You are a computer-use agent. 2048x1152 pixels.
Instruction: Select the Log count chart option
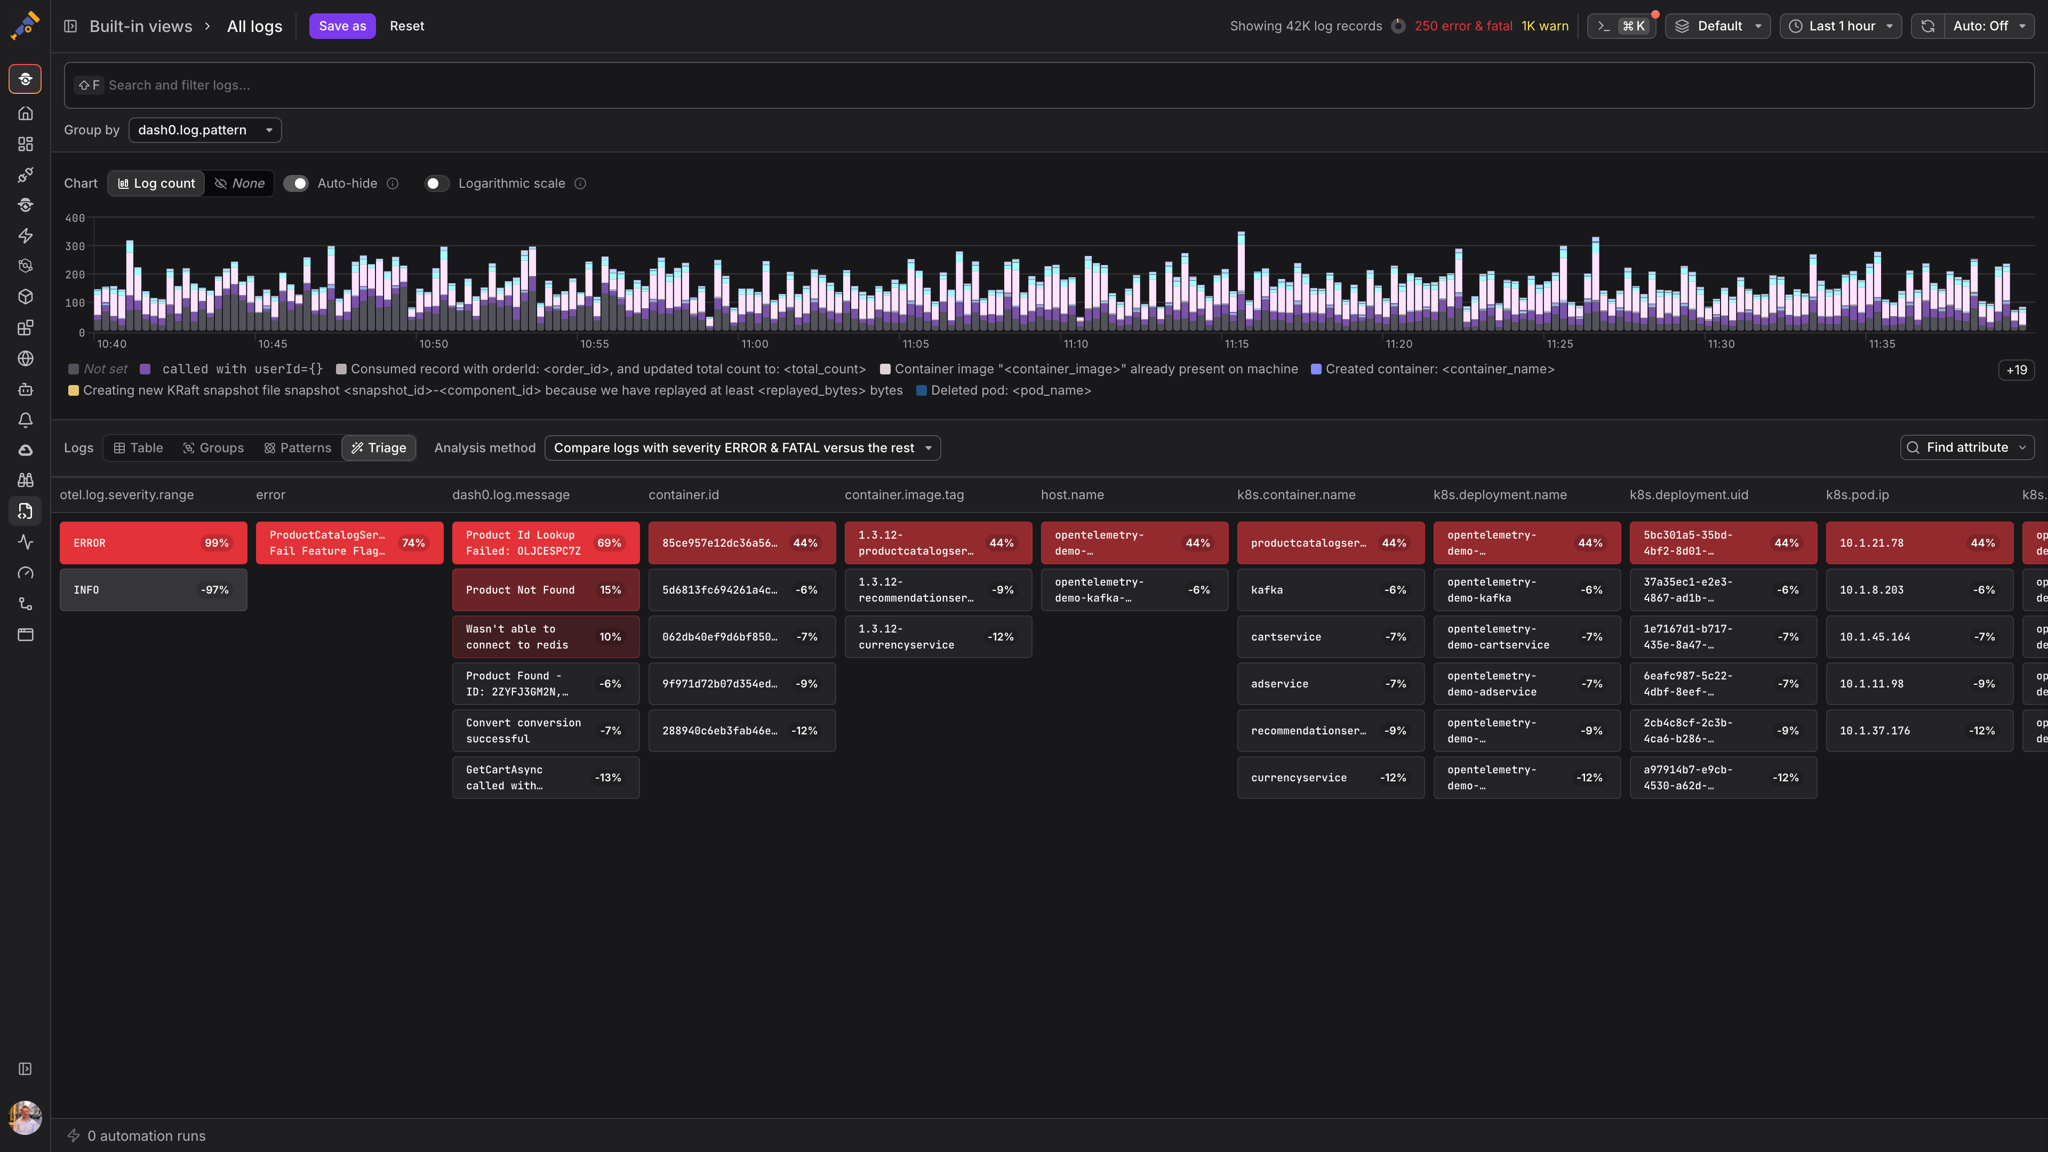[157, 183]
